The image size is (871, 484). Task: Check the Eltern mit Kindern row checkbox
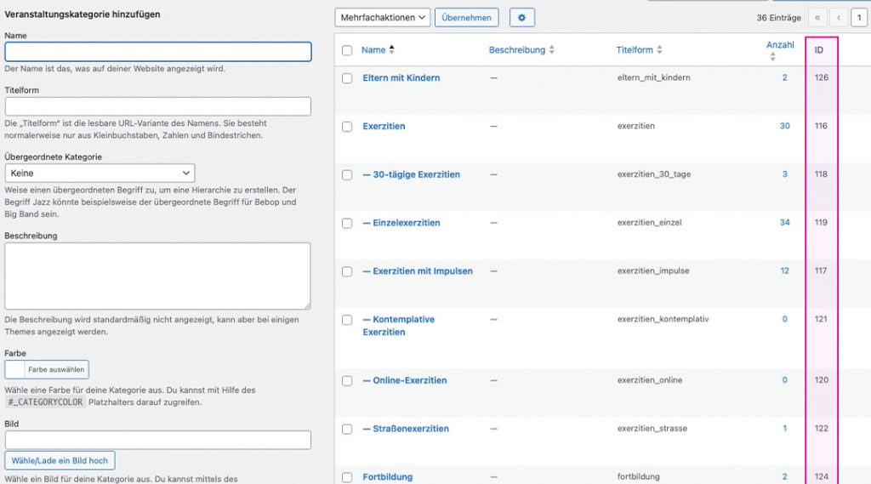point(347,78)
